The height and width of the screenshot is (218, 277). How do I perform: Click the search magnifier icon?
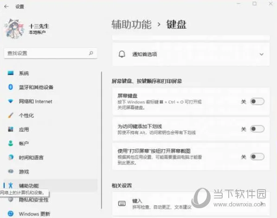coord(91,53)
